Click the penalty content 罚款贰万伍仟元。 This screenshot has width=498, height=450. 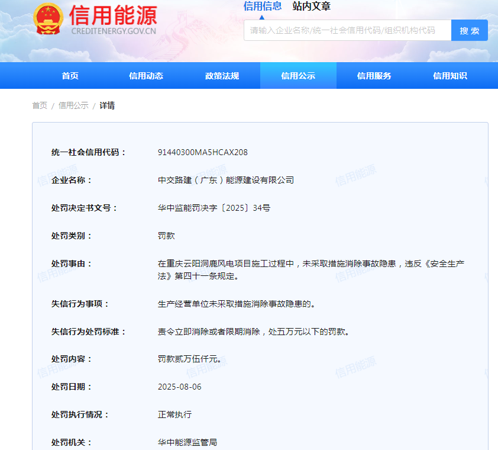[190, 359]
